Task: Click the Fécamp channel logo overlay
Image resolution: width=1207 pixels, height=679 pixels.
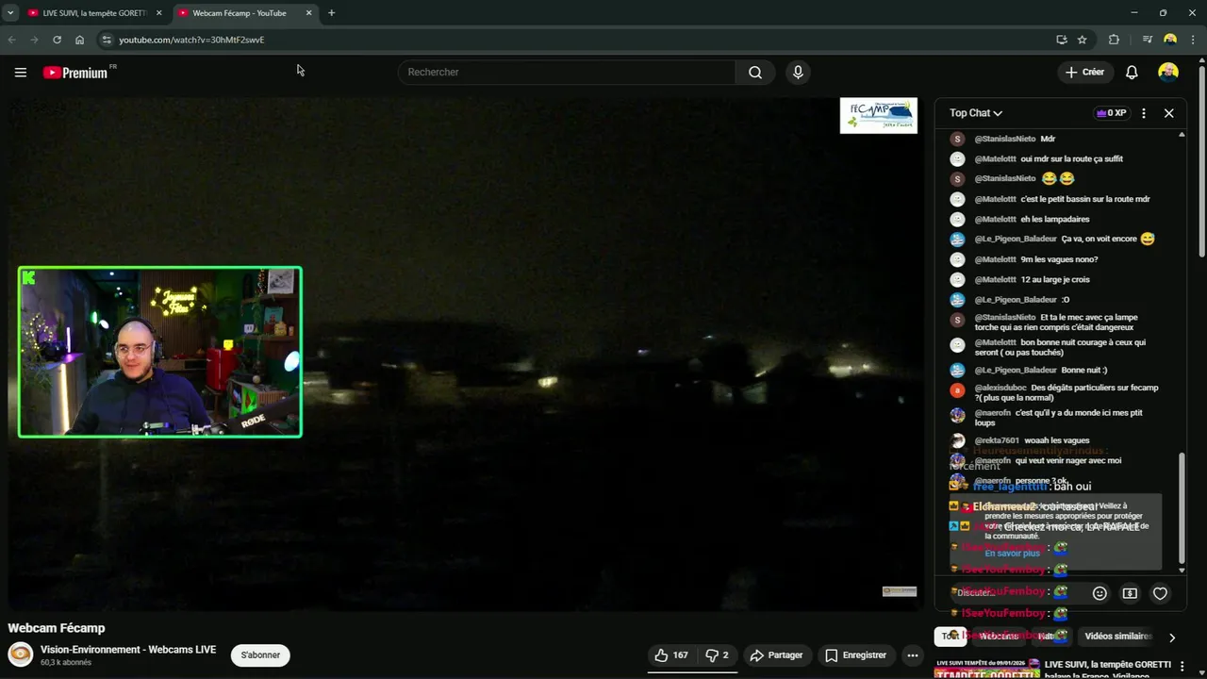Action: click(x=878, y=116)
